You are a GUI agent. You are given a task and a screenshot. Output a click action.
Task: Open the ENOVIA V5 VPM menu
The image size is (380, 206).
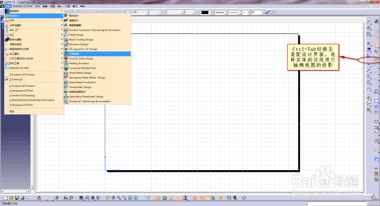[x=22, y=6]
